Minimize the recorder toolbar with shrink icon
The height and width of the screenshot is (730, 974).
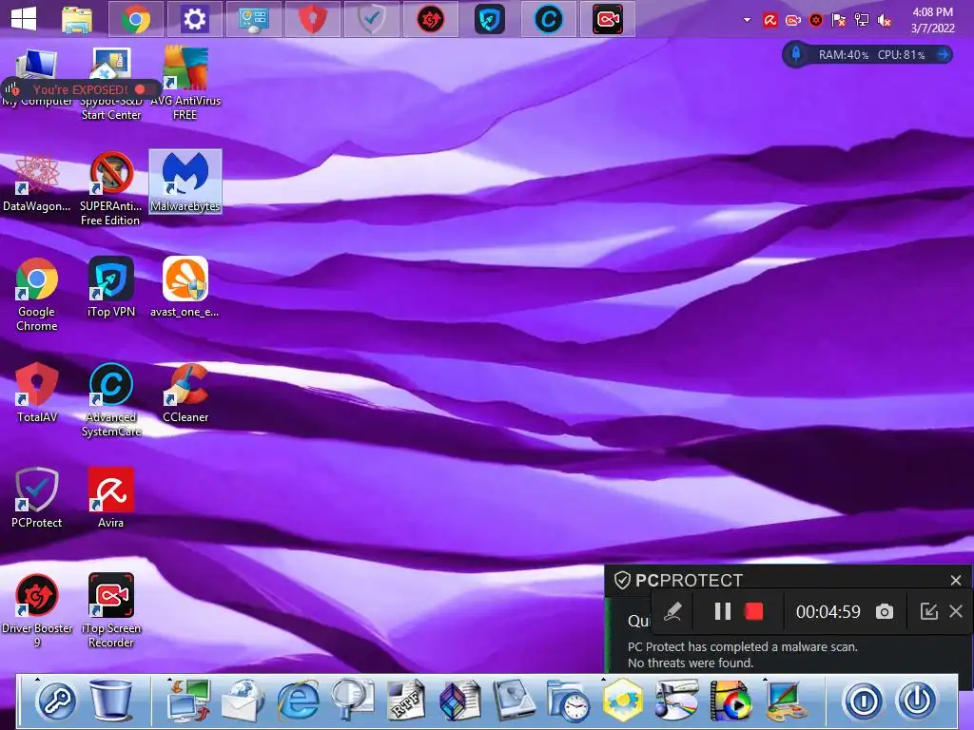pyautogui.click(x=928, y=611)
